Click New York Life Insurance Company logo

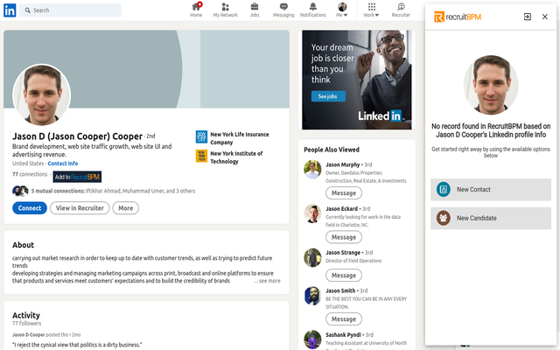(x=201, y=136)
